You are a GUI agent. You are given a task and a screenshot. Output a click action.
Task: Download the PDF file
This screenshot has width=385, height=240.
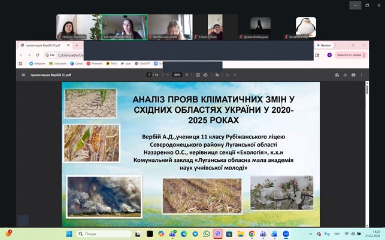[345, 75]
